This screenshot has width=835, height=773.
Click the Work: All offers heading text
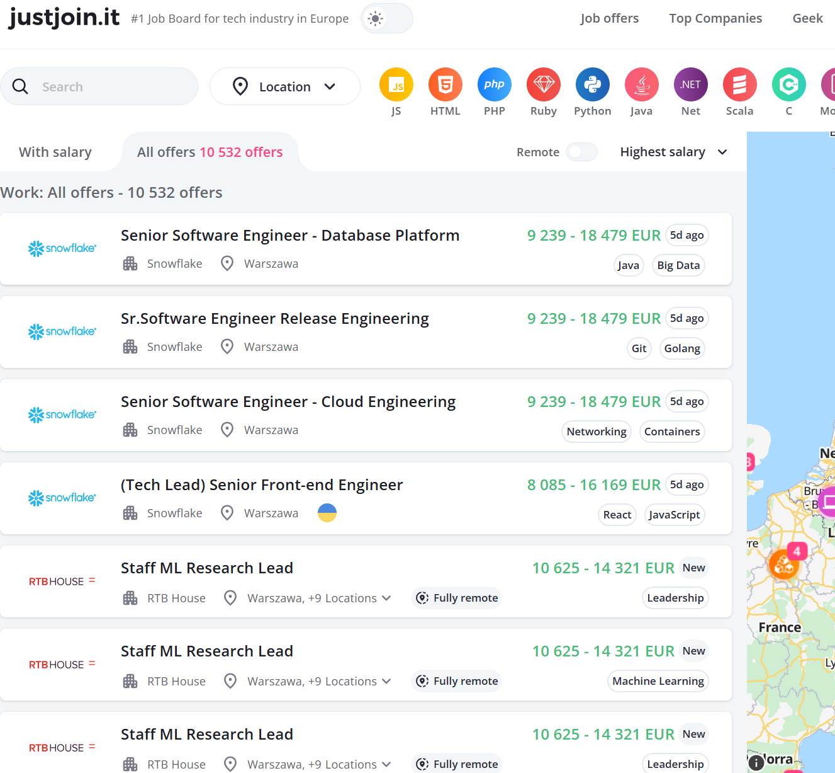click(111, 192)
